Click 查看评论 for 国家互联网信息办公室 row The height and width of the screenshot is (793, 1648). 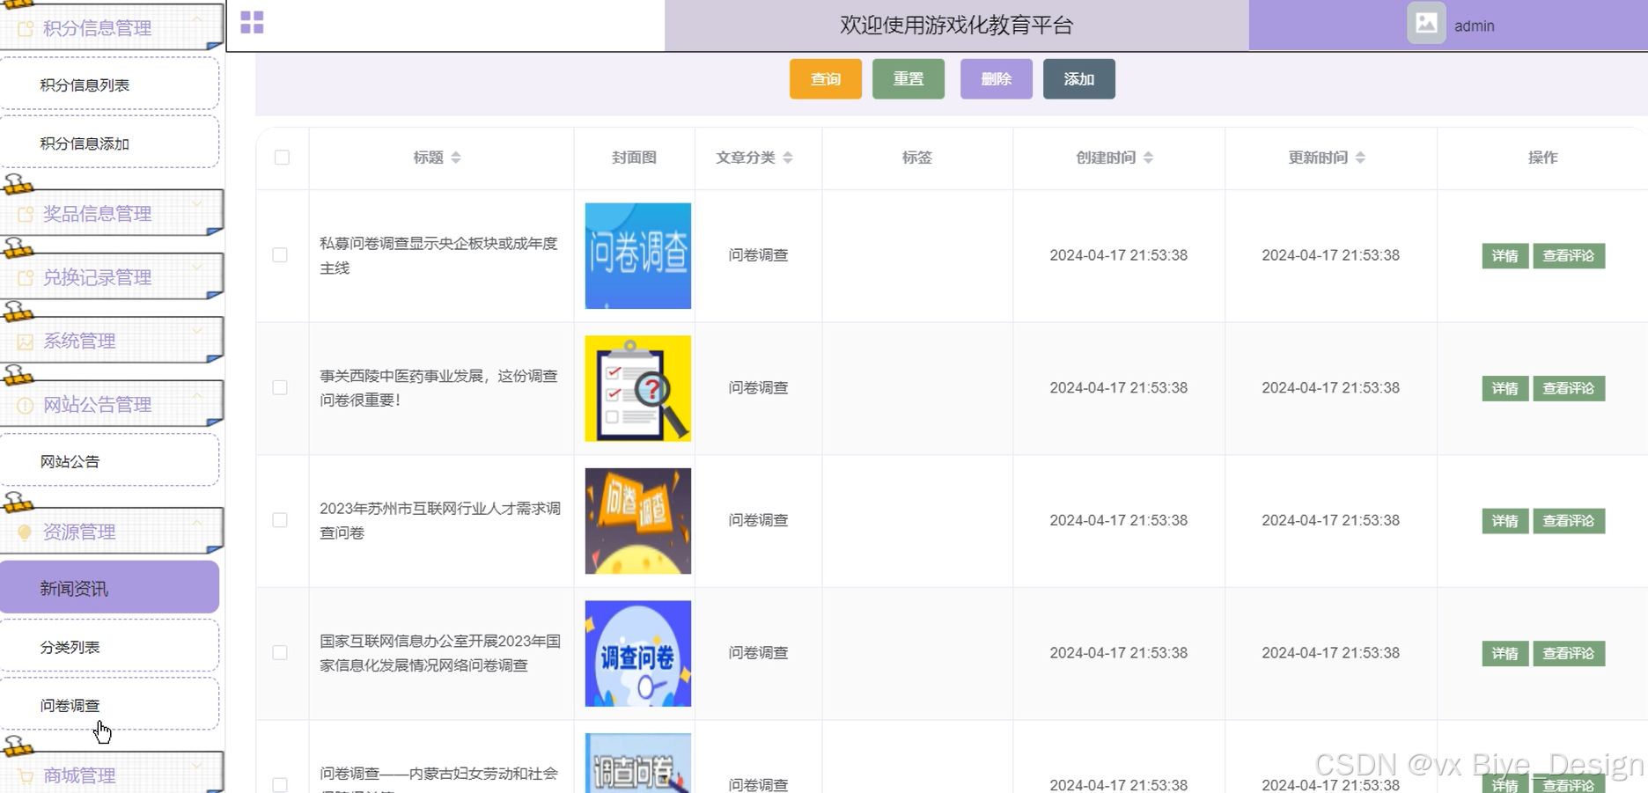[x=1569, y=653]
